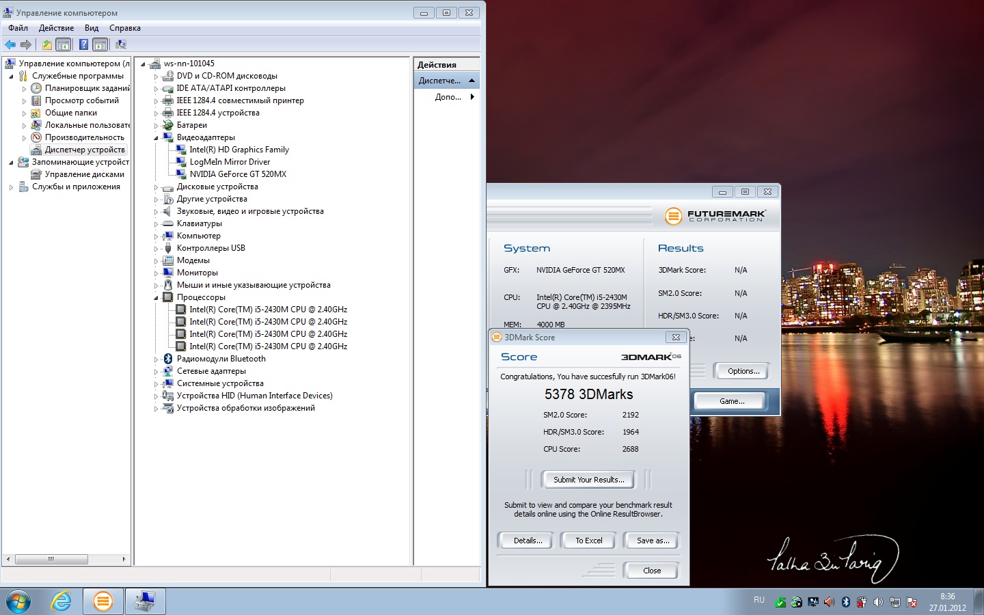
Task: Click the To Excel button
Action: tap(588, 541)
